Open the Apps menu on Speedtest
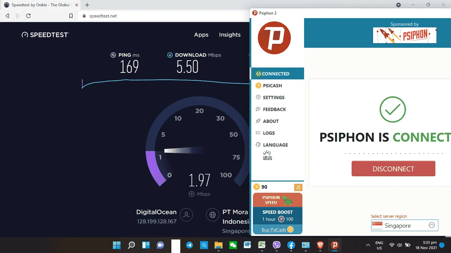451x253 pixels. coord(201,35)
